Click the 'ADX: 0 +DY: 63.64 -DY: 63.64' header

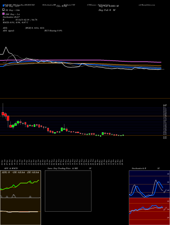coord(20,172)
